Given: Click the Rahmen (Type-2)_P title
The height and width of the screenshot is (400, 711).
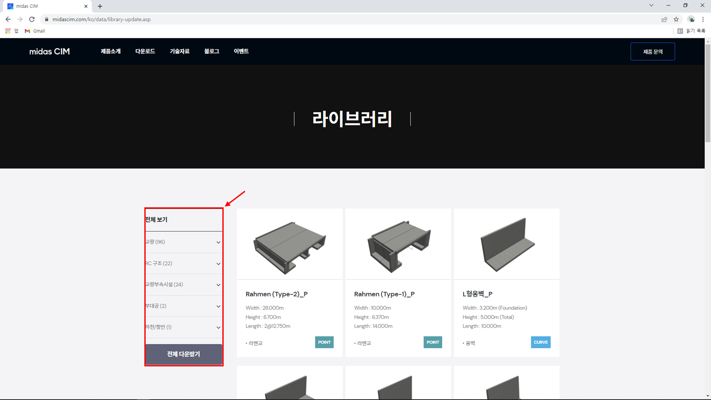Looking at the screenshot, I should coord(277,294).
